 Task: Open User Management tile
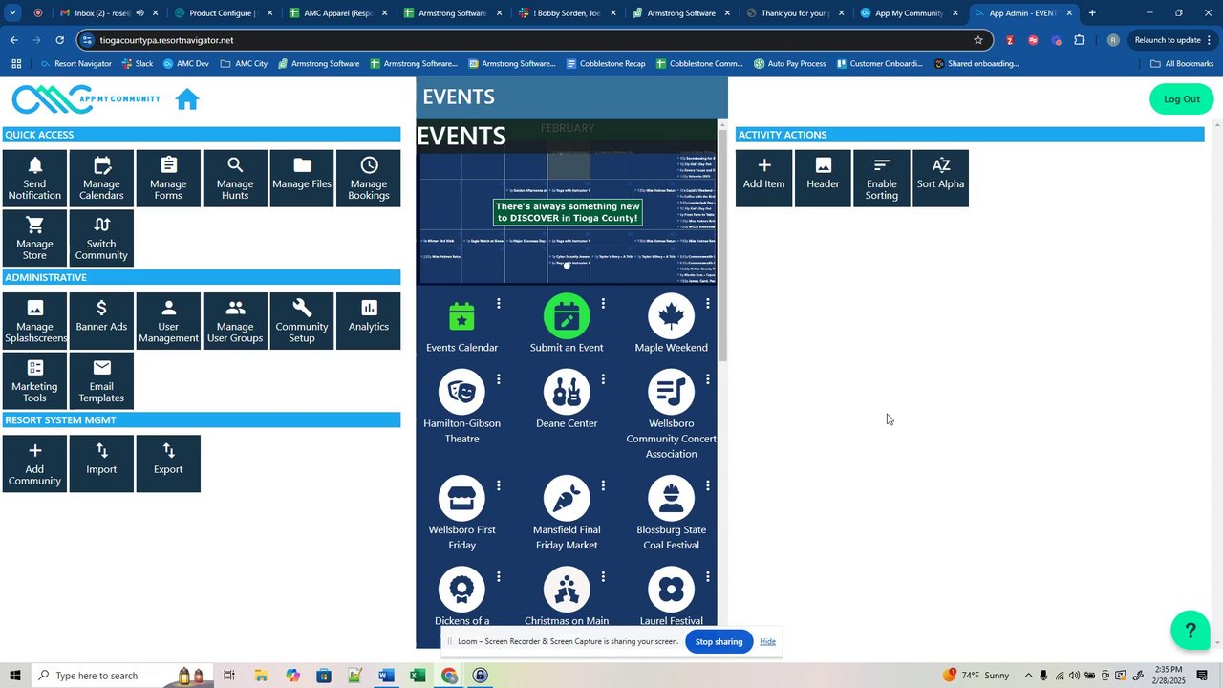(168, 321)
